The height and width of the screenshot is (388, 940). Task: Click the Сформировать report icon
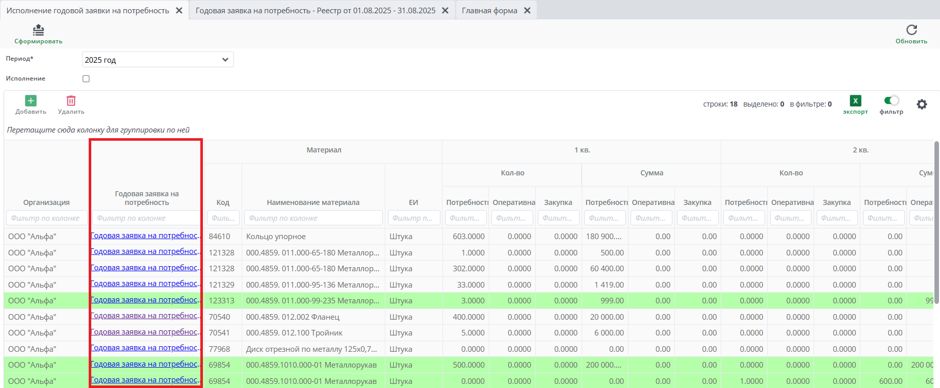pos(38,31)
